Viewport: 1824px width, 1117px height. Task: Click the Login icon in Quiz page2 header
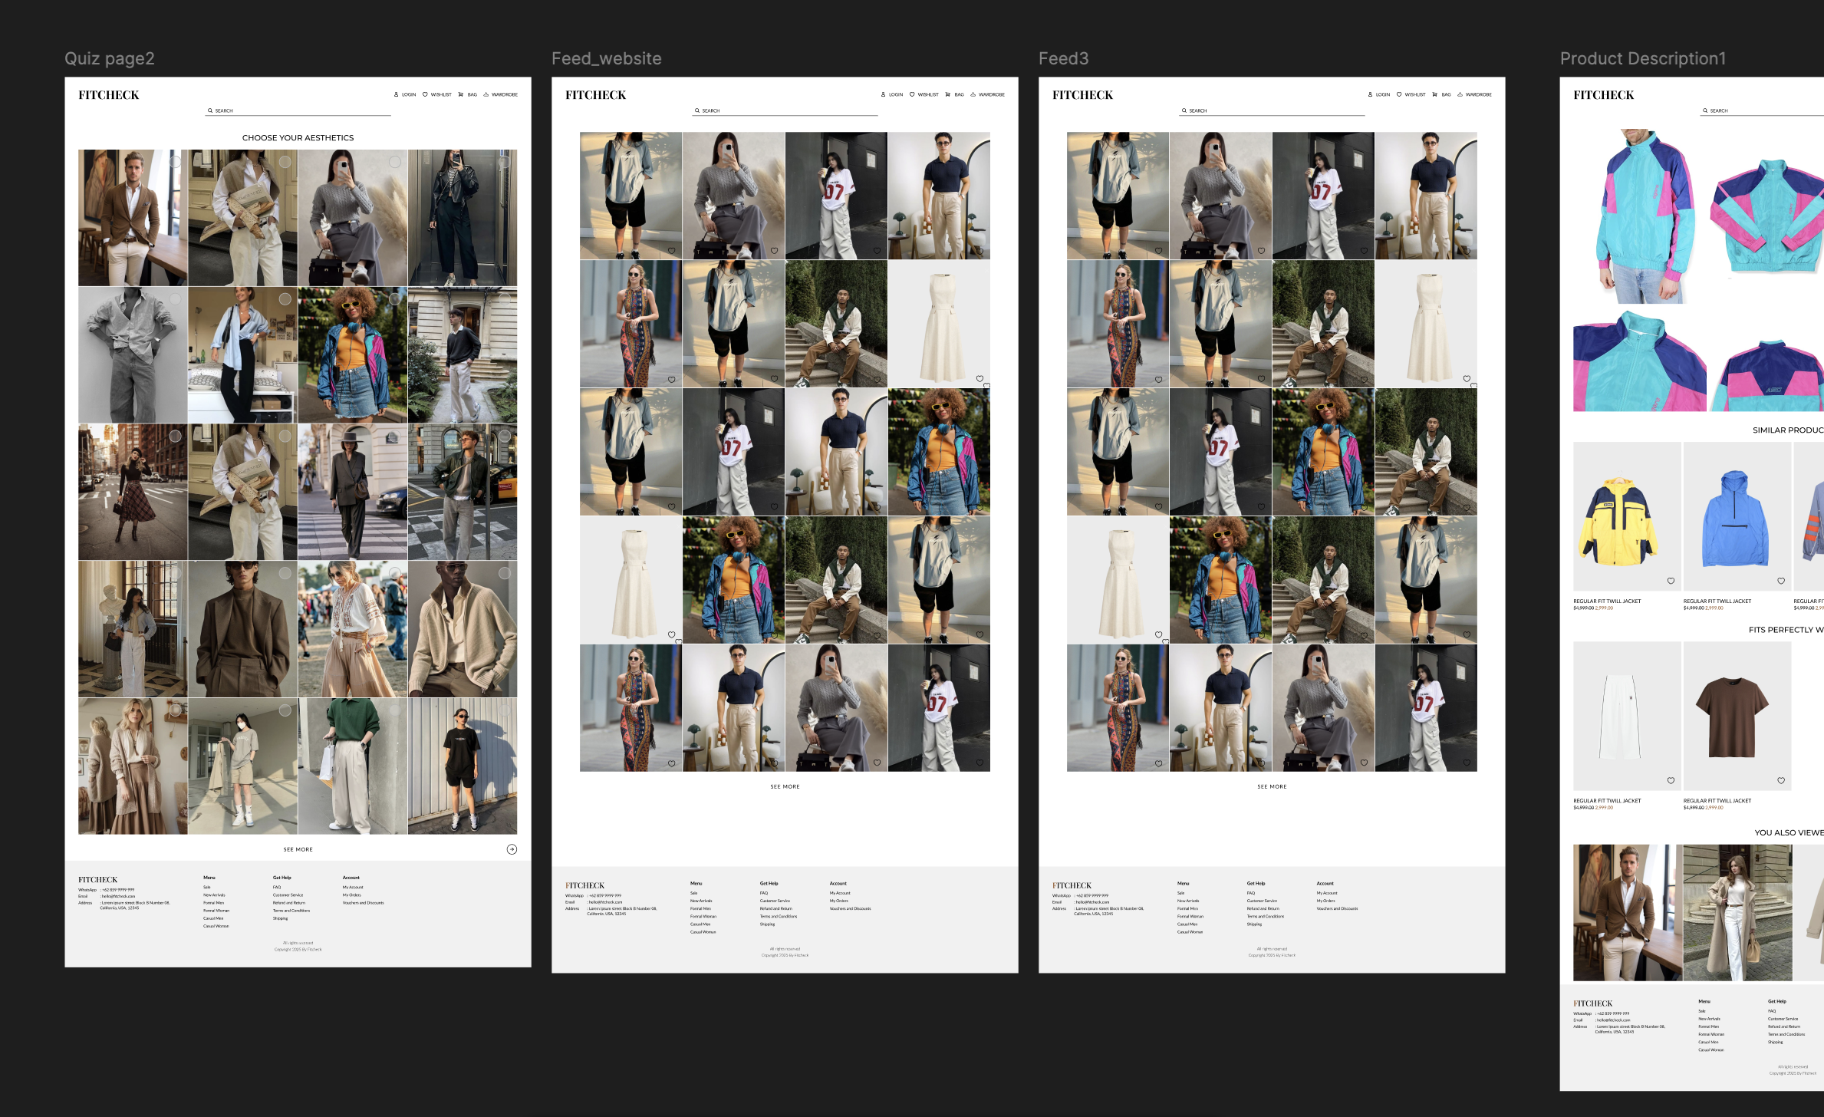pyautogui.click(x=397, y=94)
